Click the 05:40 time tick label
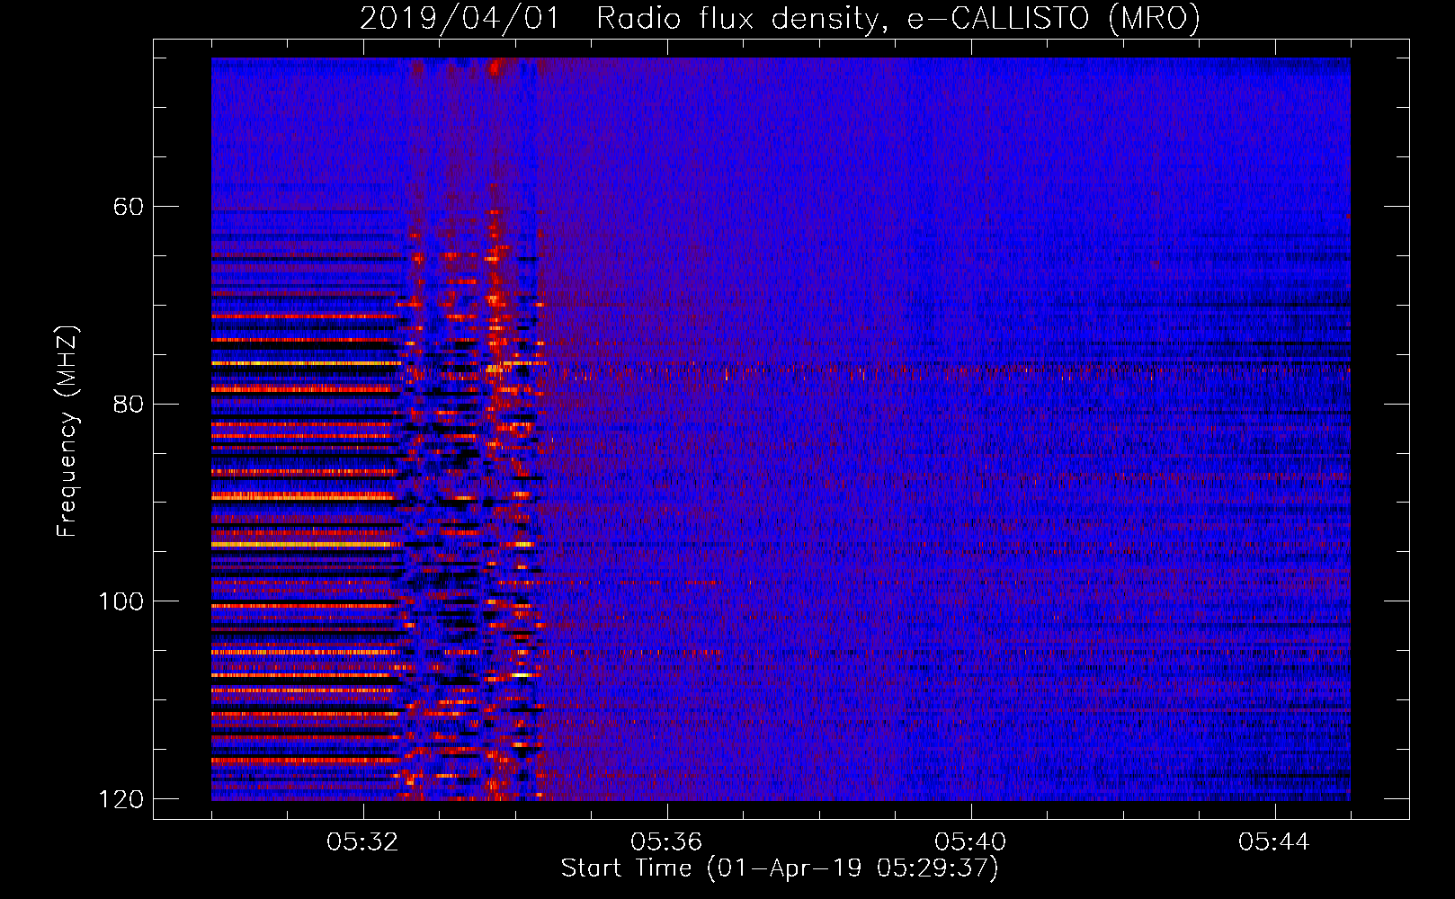Viewport: 1455px width, 899px height. (970, 842)
